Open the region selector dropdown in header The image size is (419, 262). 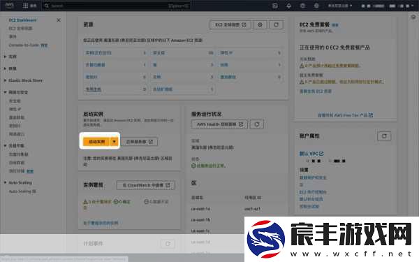click(340, 6)
